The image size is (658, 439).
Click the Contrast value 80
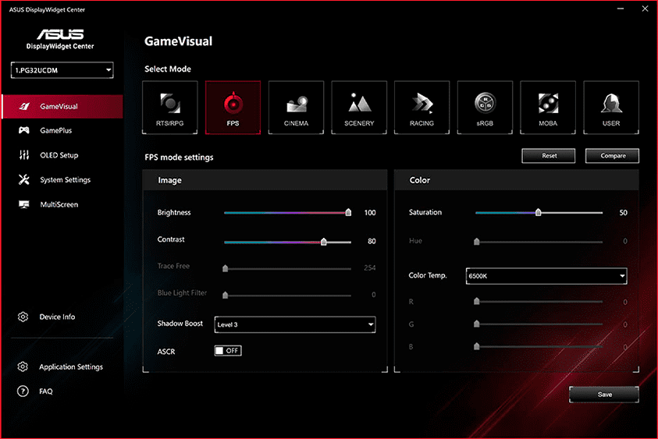coord(372,241)
